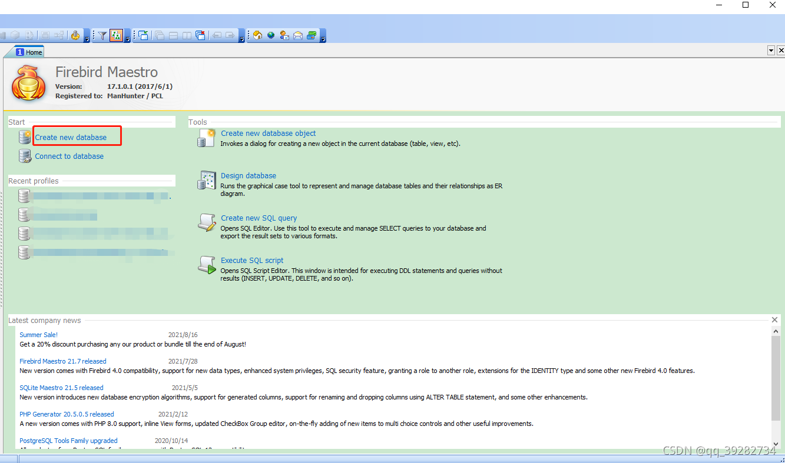Toggle the highlighted hierarchy tree toolbar button

(116, 36)
